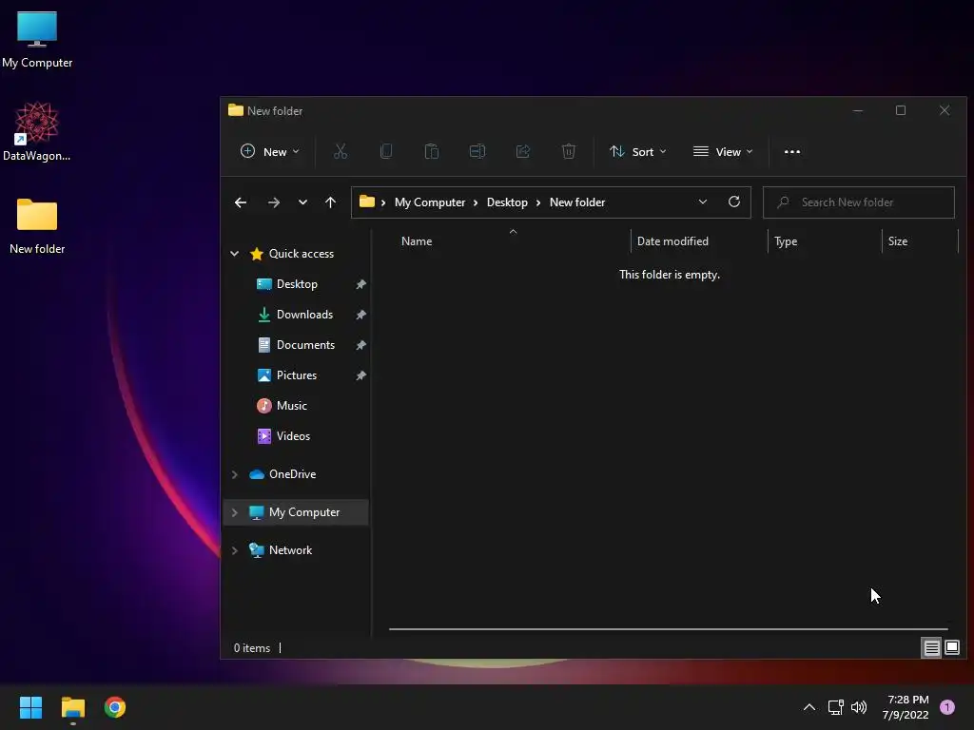974x730 pixels.
Task: Open Pictures in navigation pane
Action: 297,375
